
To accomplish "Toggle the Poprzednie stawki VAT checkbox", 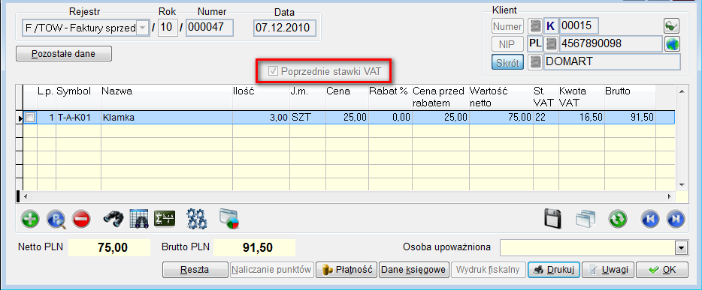I will [273, 71].
